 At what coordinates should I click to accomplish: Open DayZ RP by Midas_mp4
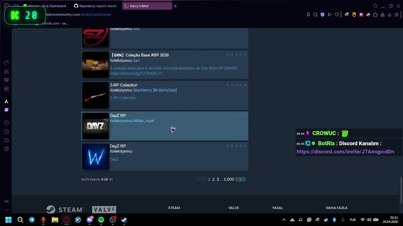(118, 116)
